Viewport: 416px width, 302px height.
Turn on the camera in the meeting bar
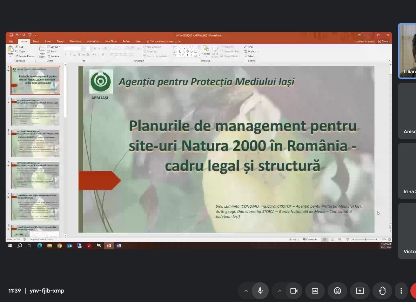tap(294, 291)
